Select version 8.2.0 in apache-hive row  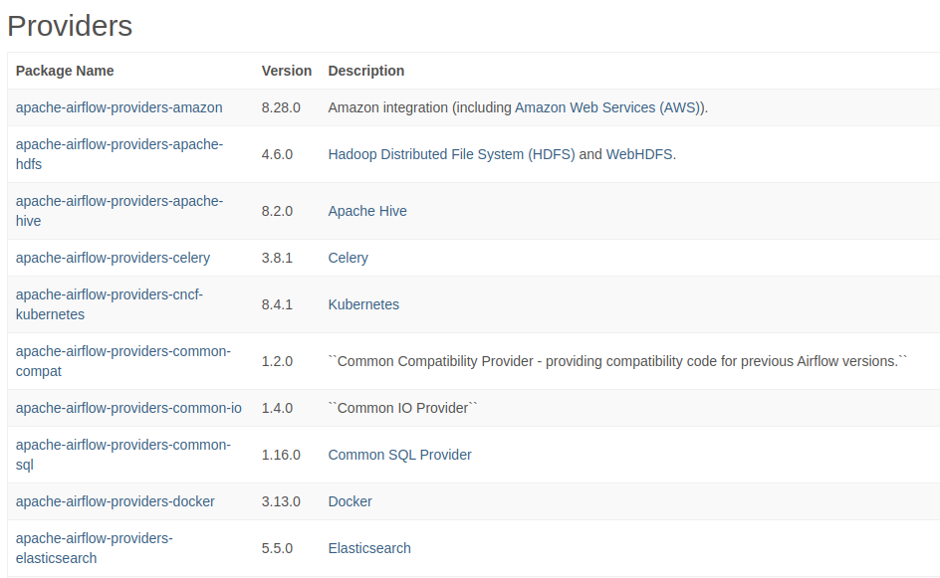(x=277, y=211)
